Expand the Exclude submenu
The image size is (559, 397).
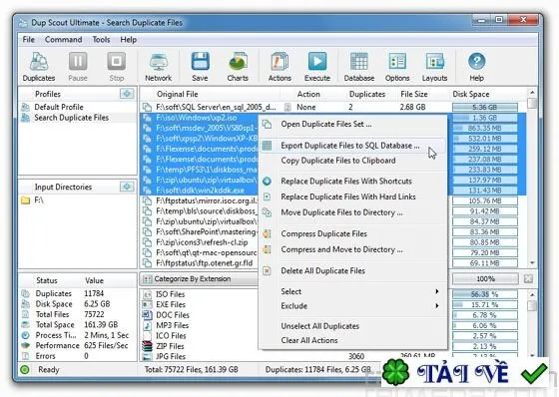click(x=353, y=306)
